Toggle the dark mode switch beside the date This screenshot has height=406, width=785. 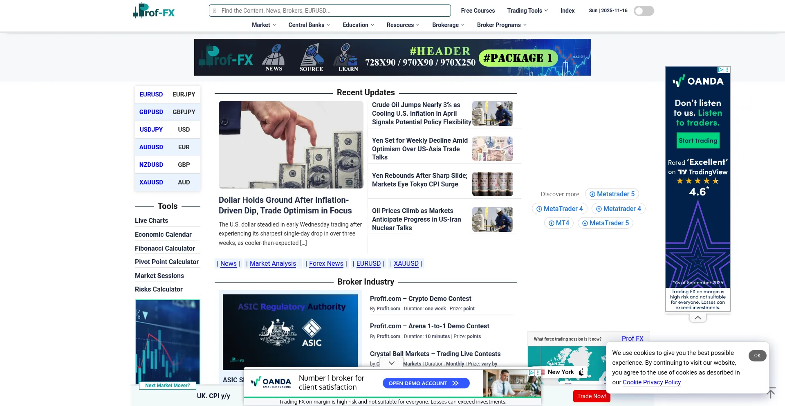(x=644, y=11)
